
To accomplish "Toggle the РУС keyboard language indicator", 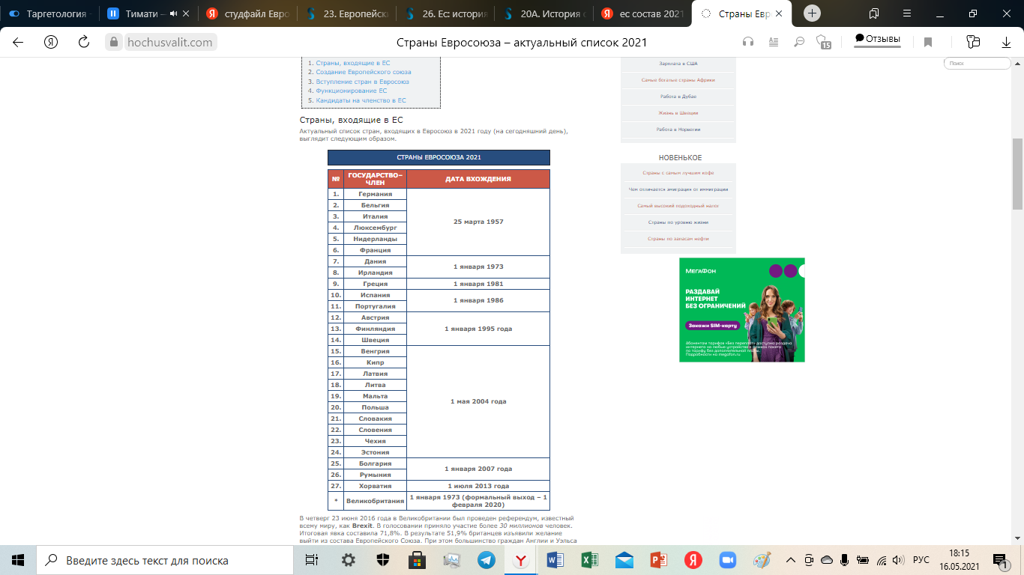I will [921, 560].
